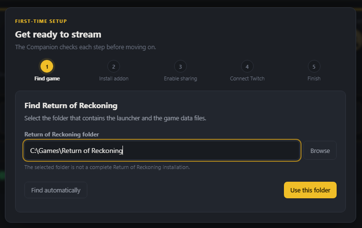Select the Finish step label
Viewport: 362px width, 228px height.
[314, 78]
